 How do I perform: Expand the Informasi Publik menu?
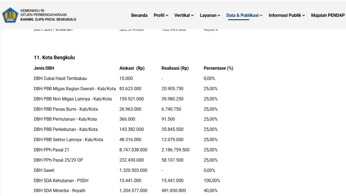click(287, 15)
